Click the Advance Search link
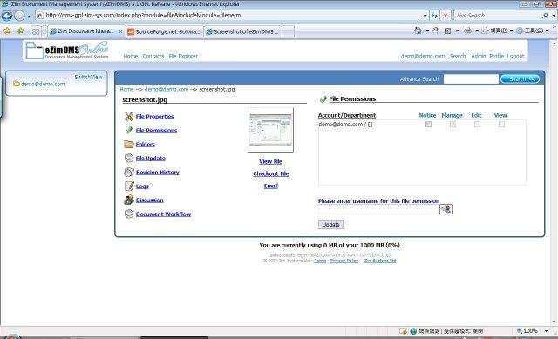 coord(419,79)
